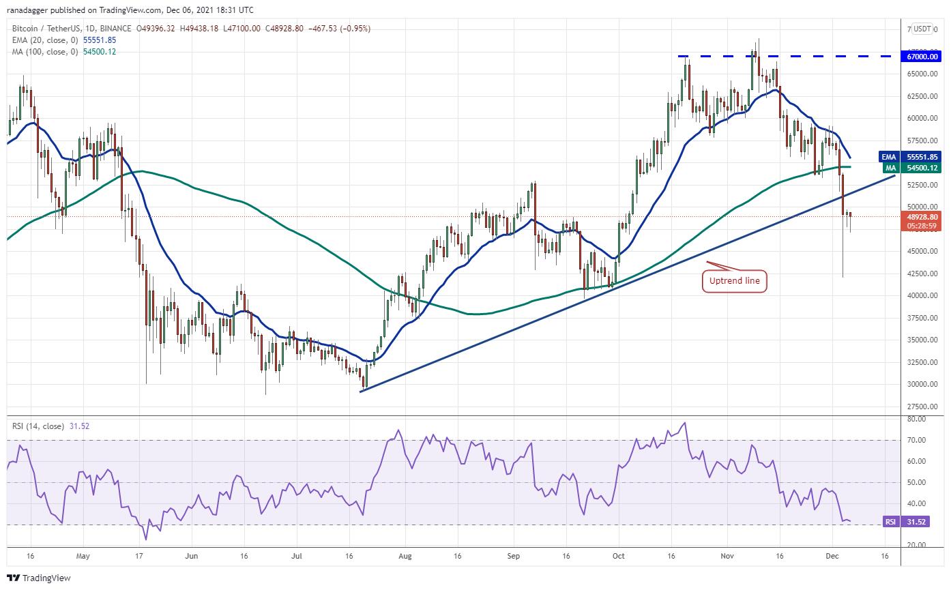Click the 30000.00 price axis label
The width and height of the screenshot is (951, 590).
click(x=922, y=384)
